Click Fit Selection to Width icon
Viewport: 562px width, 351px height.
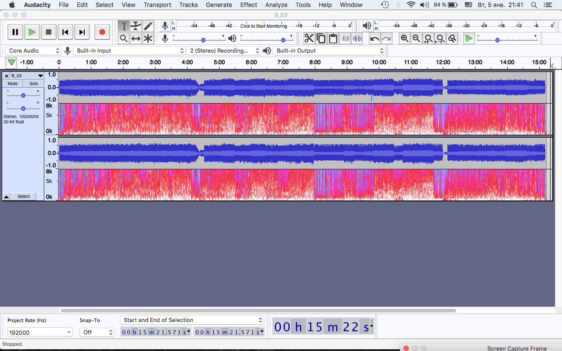pos(428,39)
